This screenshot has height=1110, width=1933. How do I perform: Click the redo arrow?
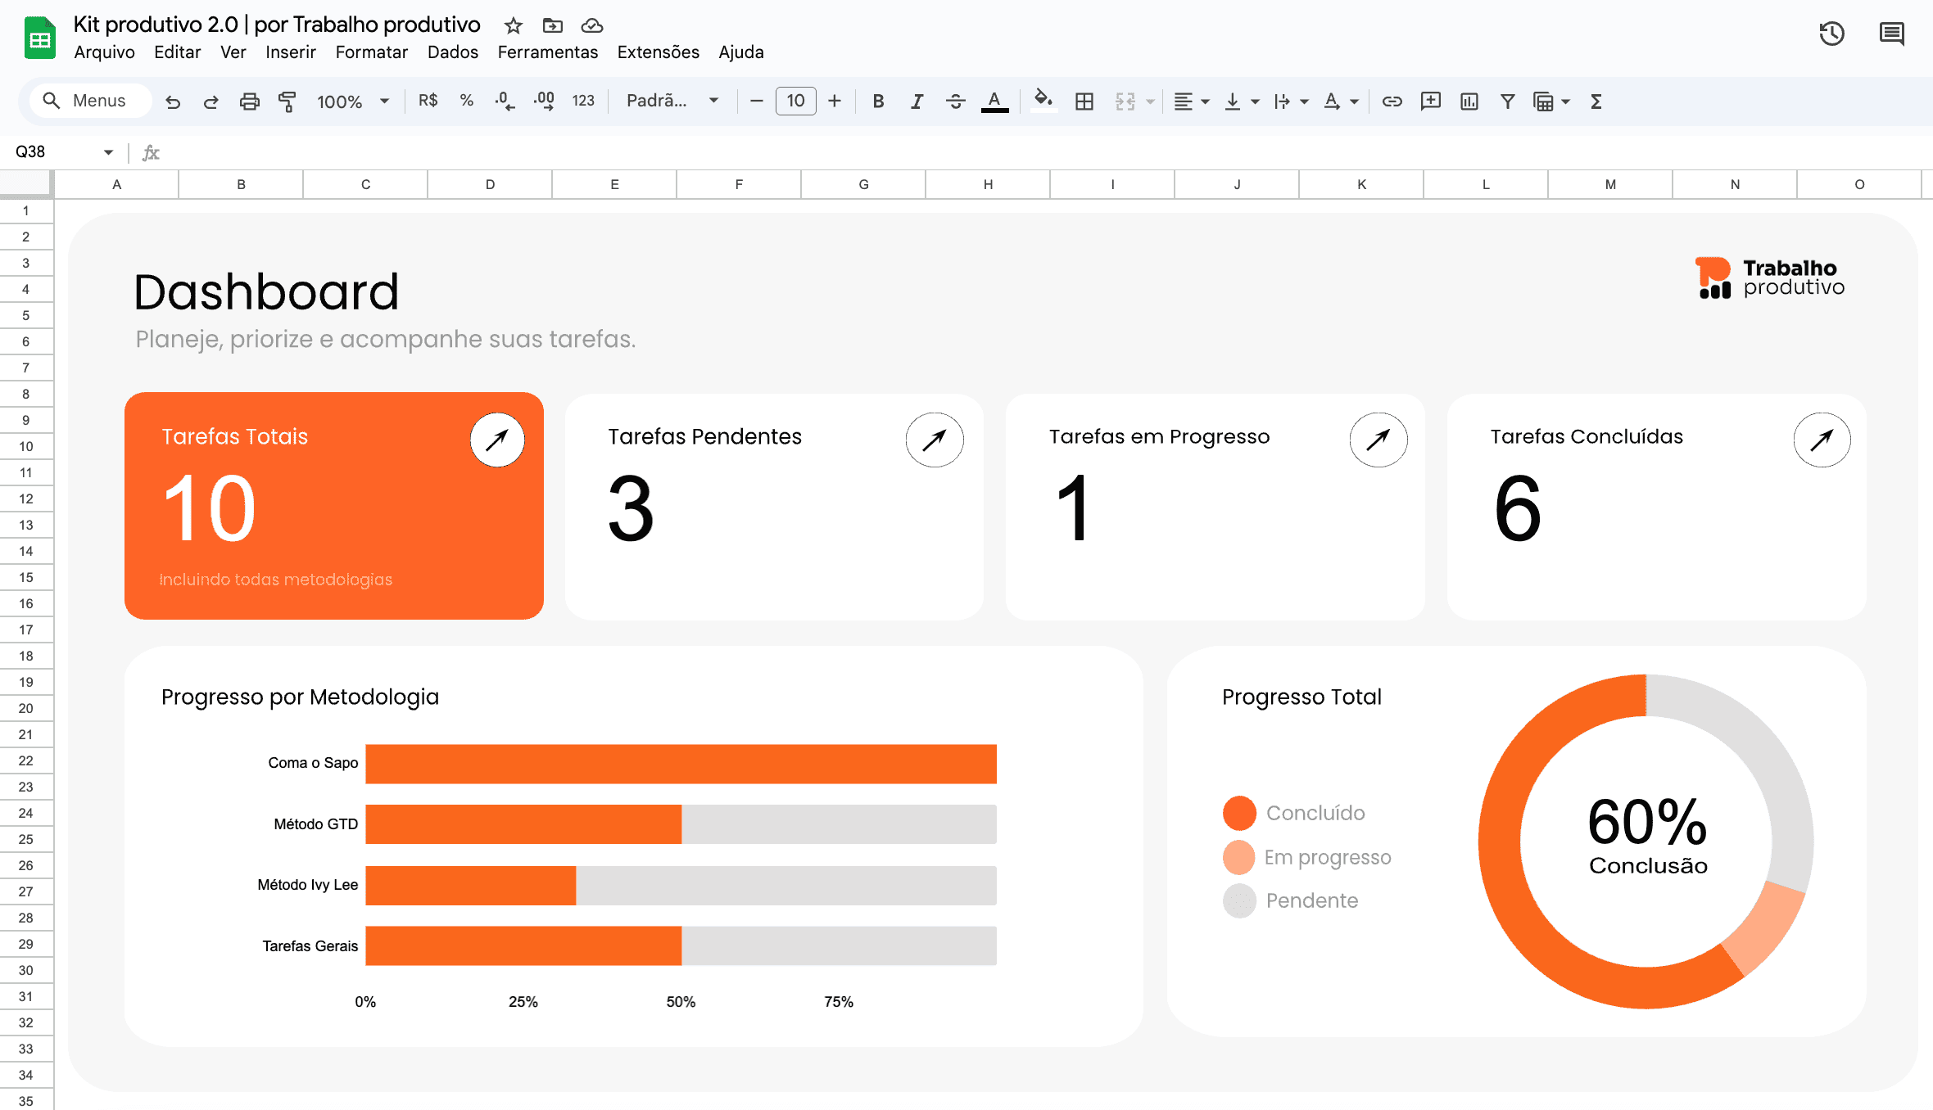tap(211, 102)
